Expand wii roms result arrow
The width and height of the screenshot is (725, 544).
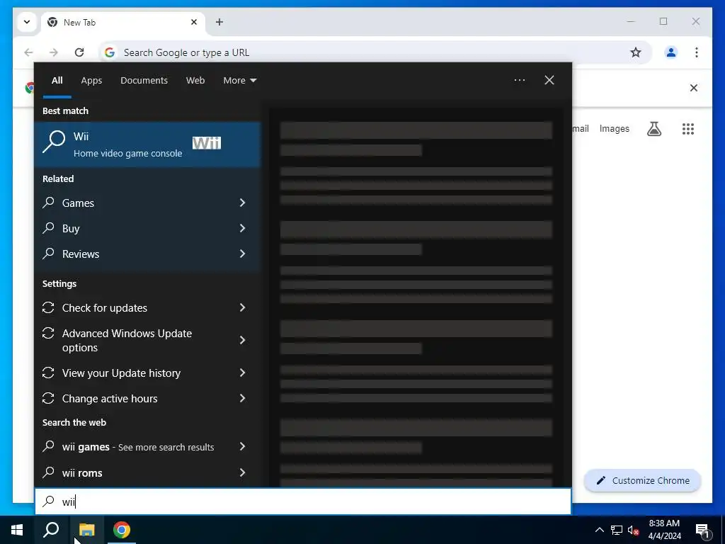click(242, 472)
